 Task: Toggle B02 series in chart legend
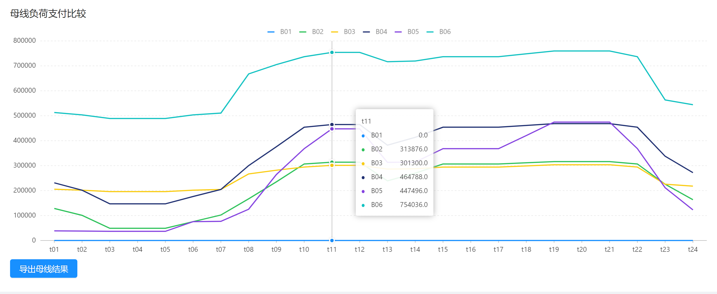click(311, 32)
